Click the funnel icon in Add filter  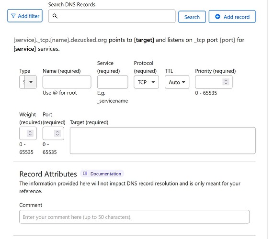click(x=13, y=16)
